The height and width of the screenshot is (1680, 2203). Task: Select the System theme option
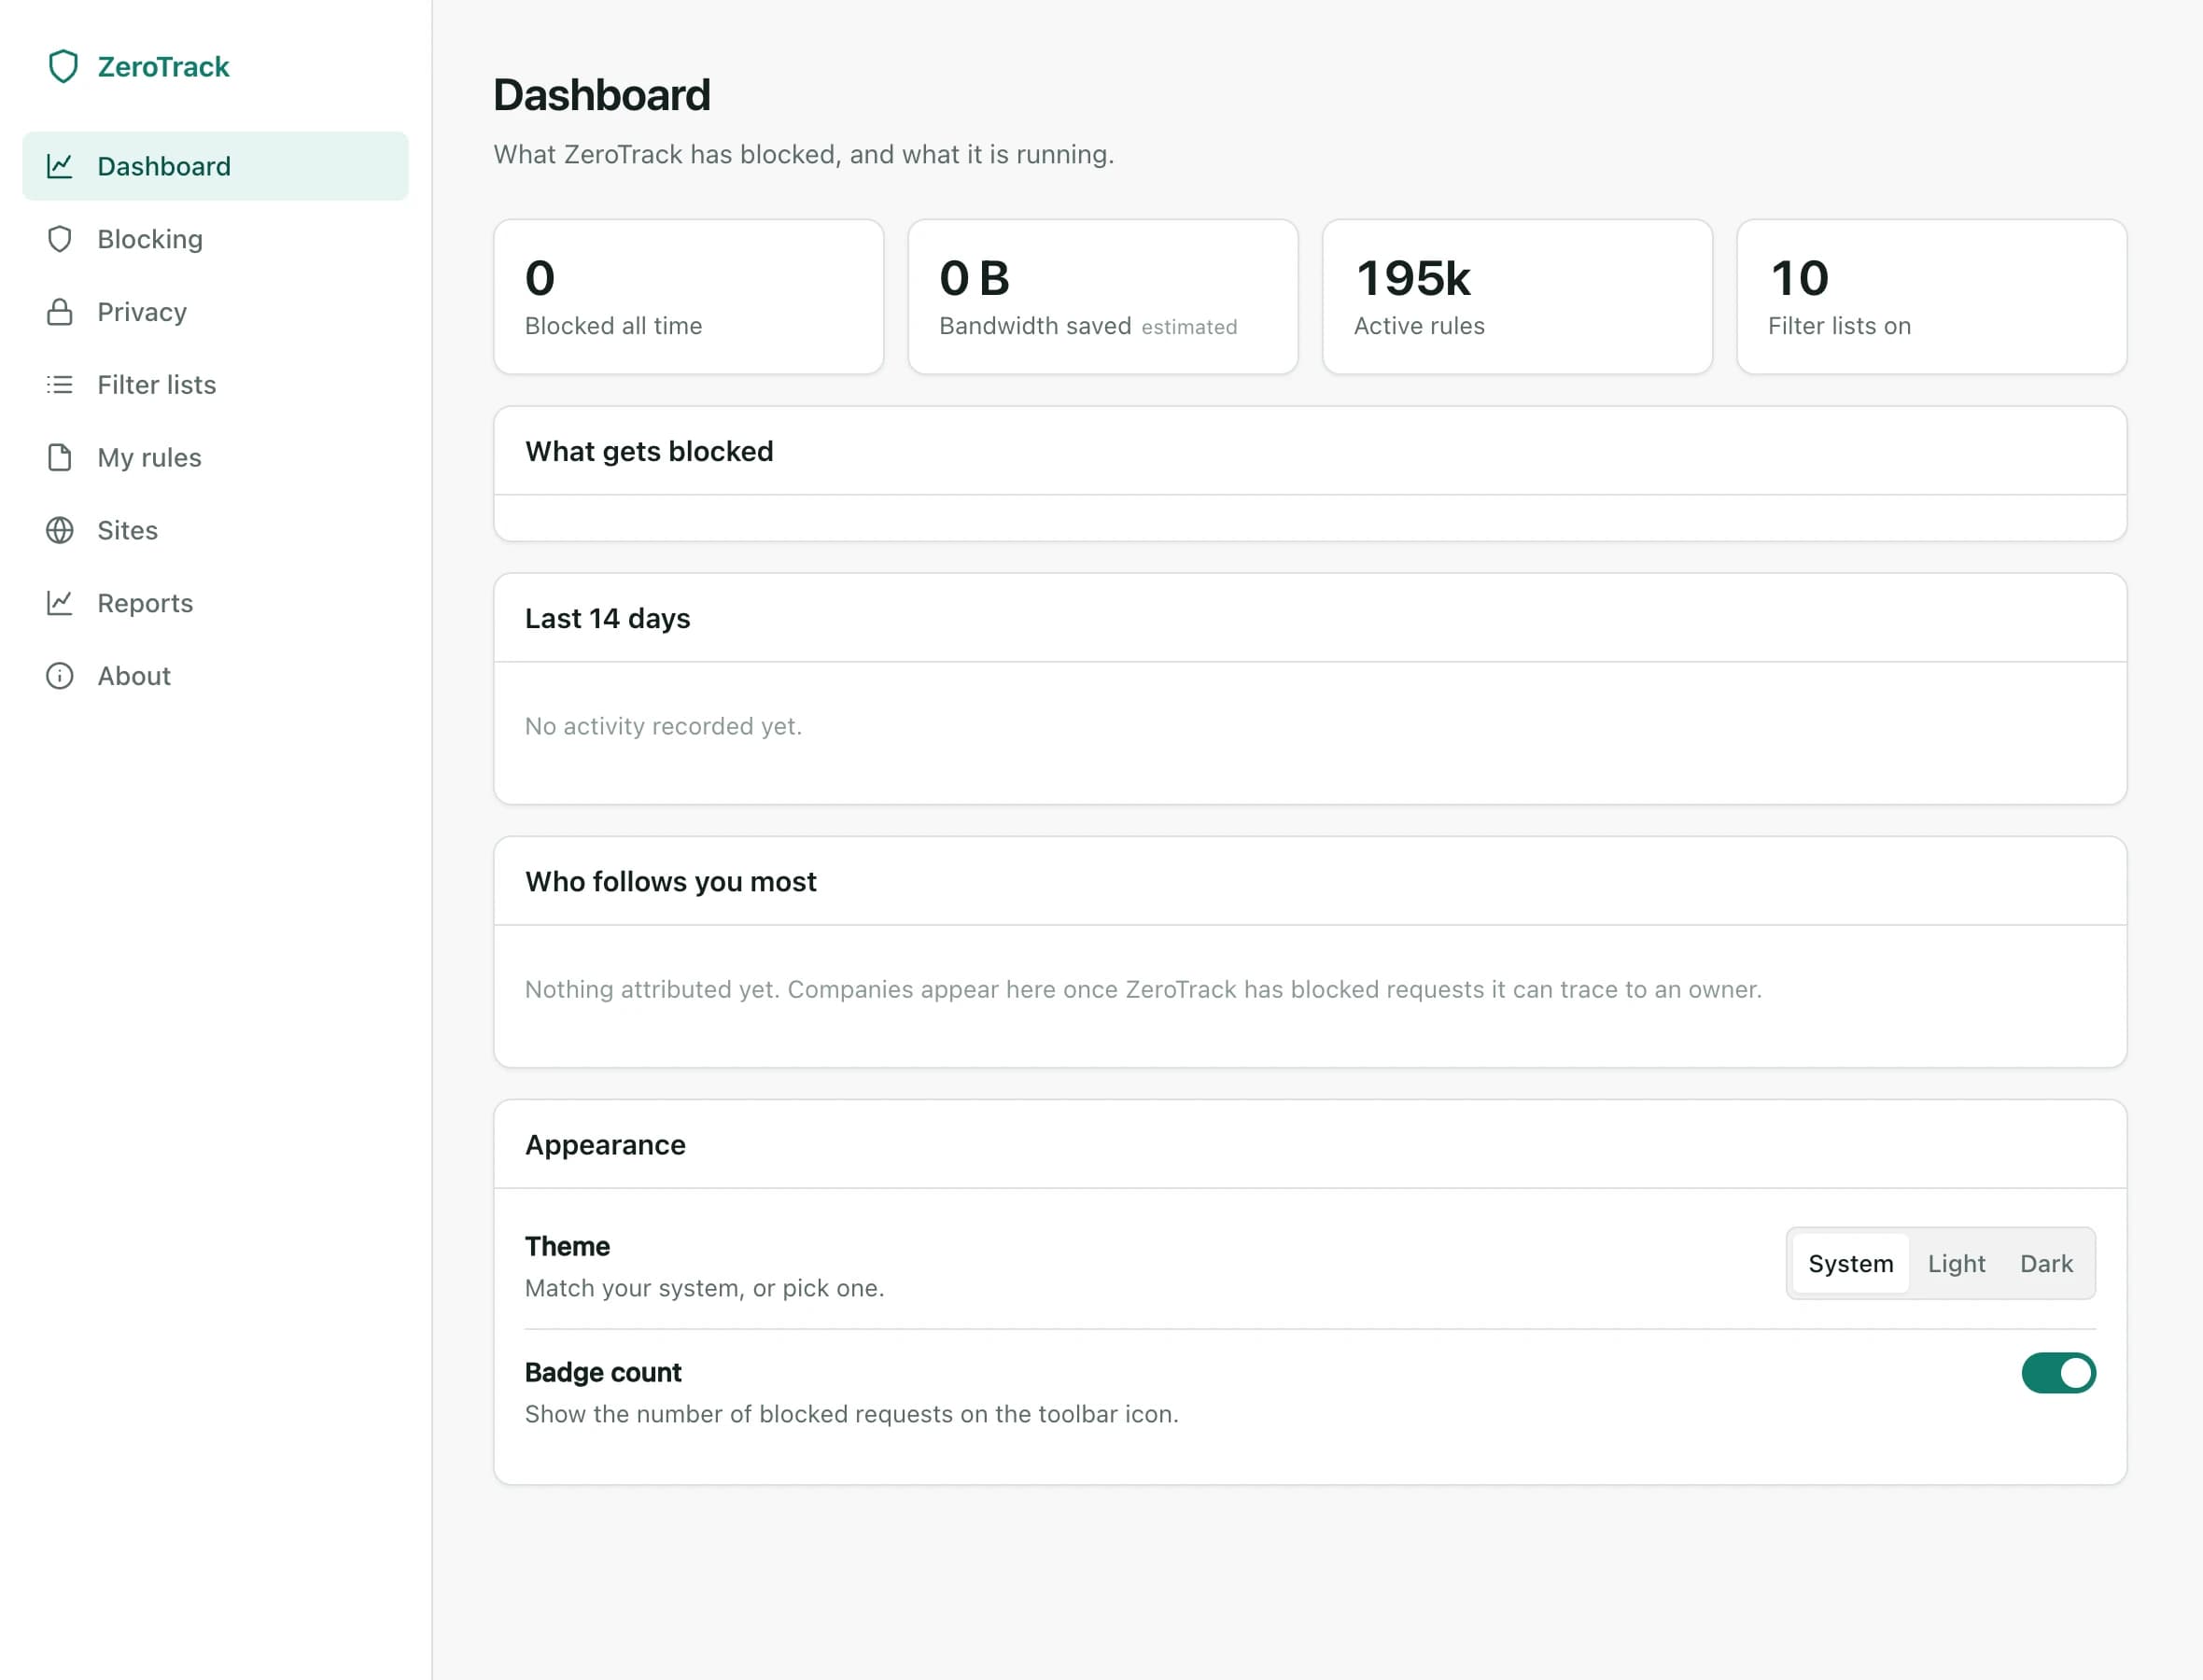tap(1850, 1263)
